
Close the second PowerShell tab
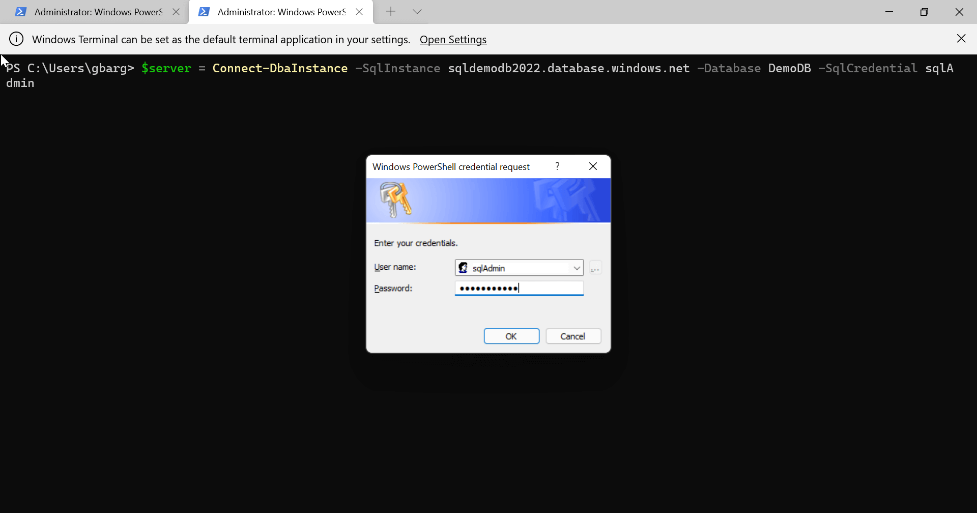coord(359,12)
